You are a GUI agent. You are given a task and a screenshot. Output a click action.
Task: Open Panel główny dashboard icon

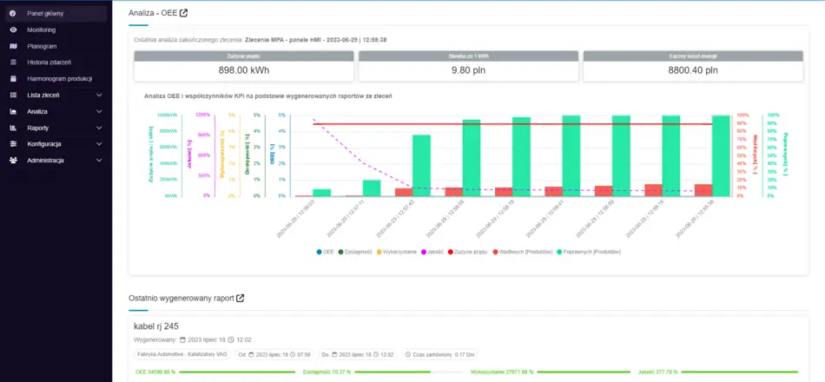coord(12,14)
